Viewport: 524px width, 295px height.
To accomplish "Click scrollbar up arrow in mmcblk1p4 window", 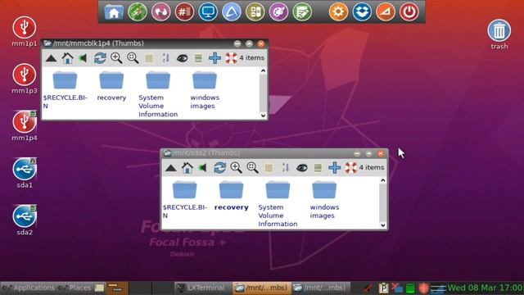I will (263, 70).
